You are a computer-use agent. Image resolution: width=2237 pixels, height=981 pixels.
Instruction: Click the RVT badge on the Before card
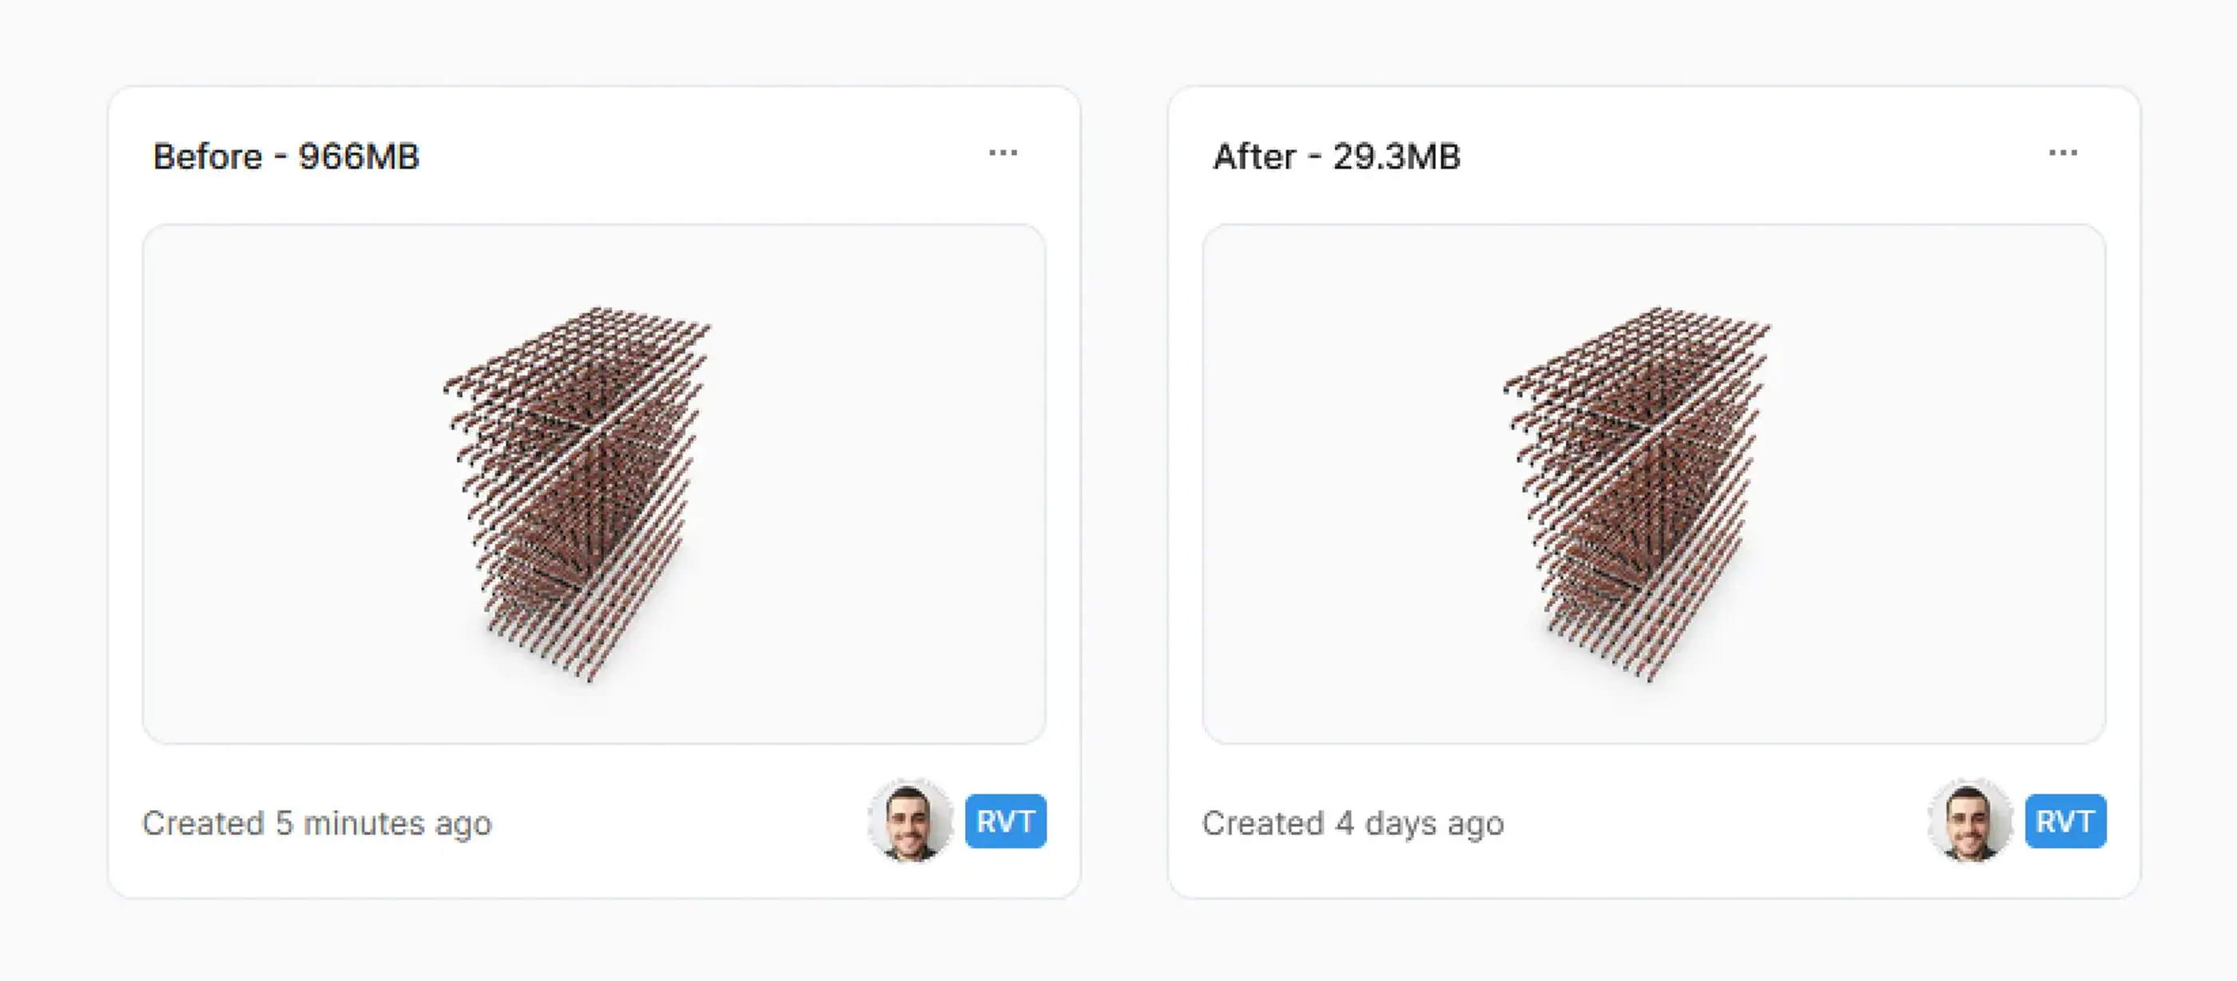click(x=1006, y=821)
